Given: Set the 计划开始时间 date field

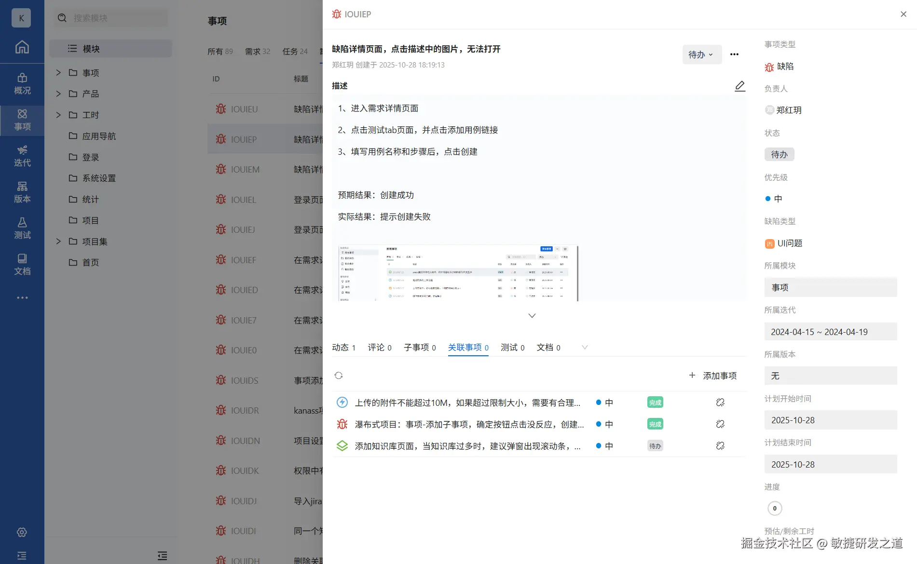Looking at the screenshot, I should [831, 420].
